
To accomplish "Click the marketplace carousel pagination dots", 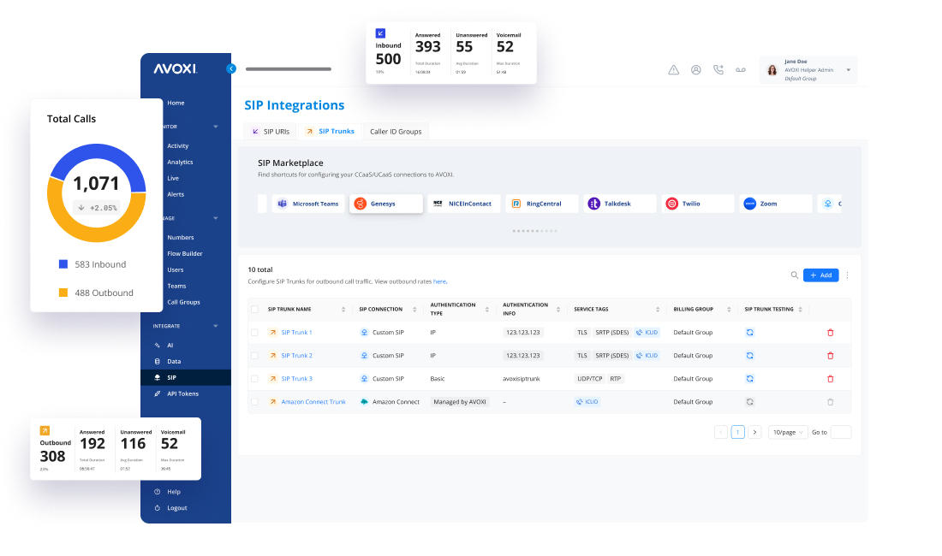I will (x=534, y=231).
